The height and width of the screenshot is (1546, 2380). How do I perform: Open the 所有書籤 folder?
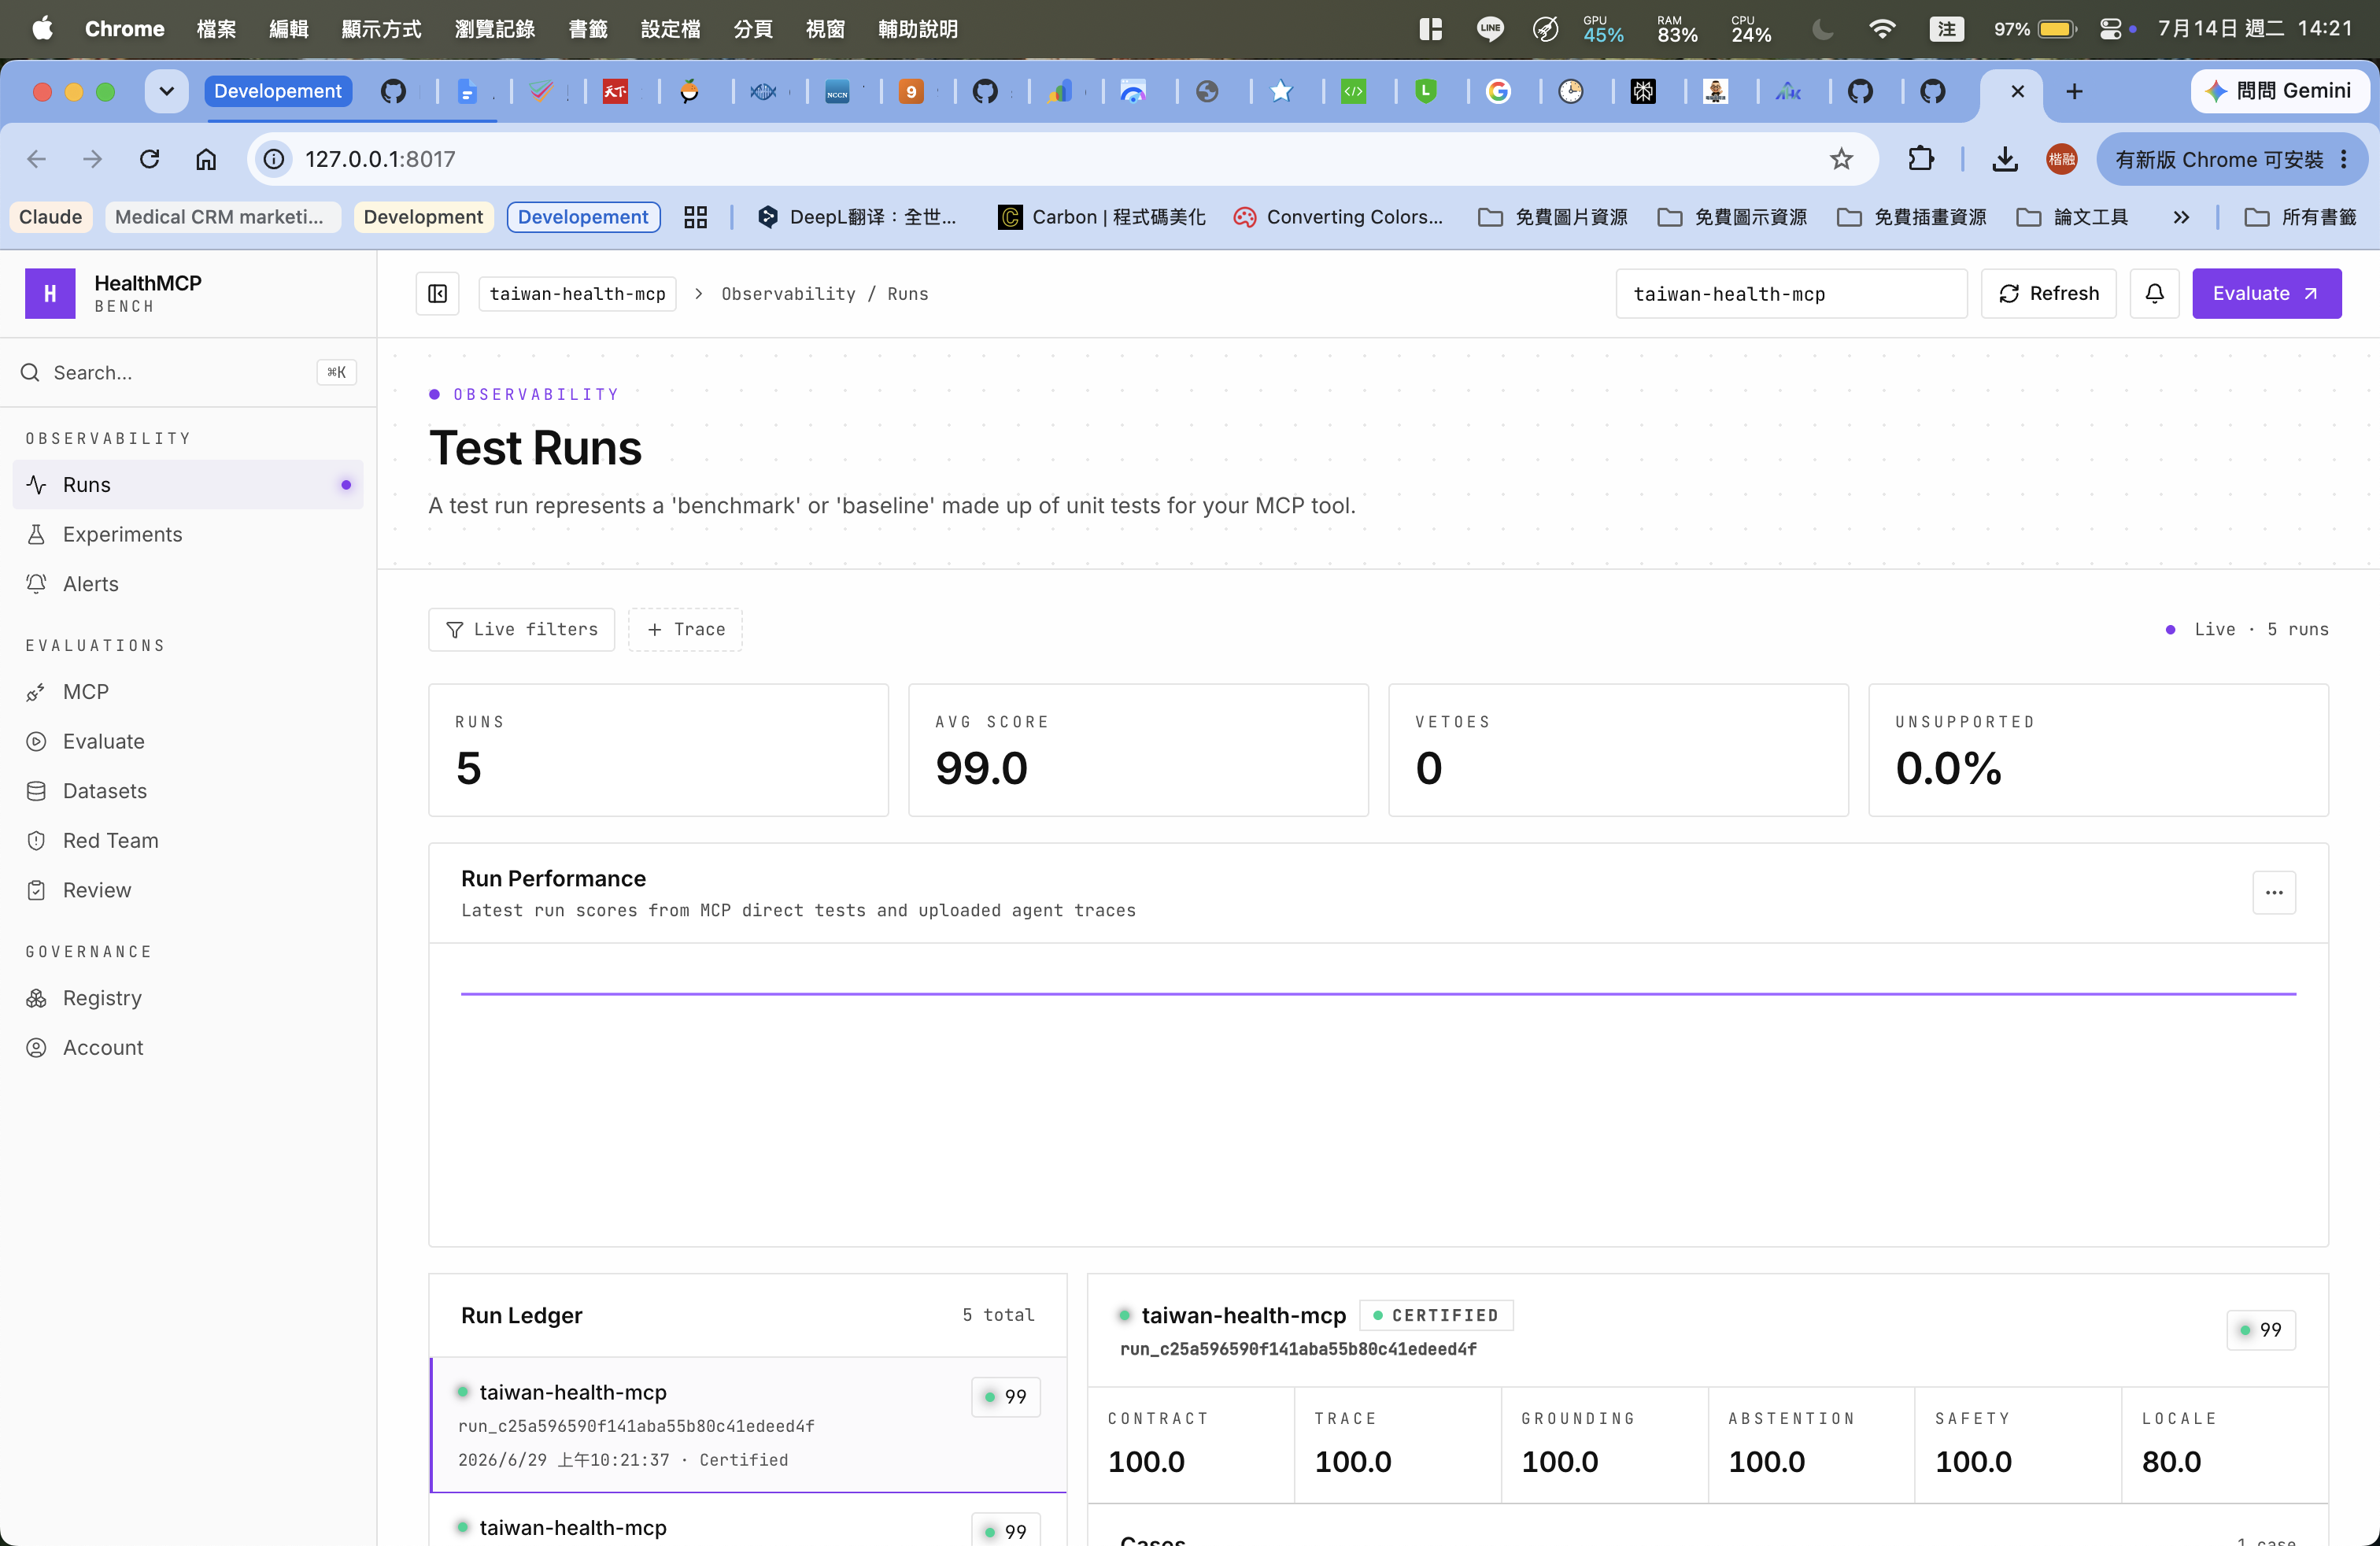pos(2301,217)
